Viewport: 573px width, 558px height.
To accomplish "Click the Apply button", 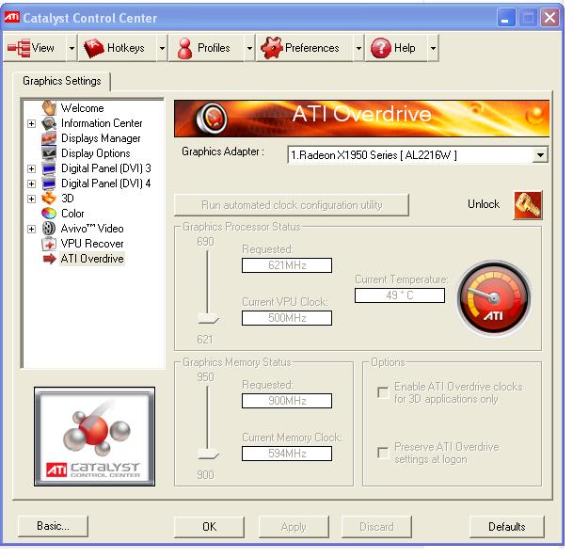I will point(294,527).
